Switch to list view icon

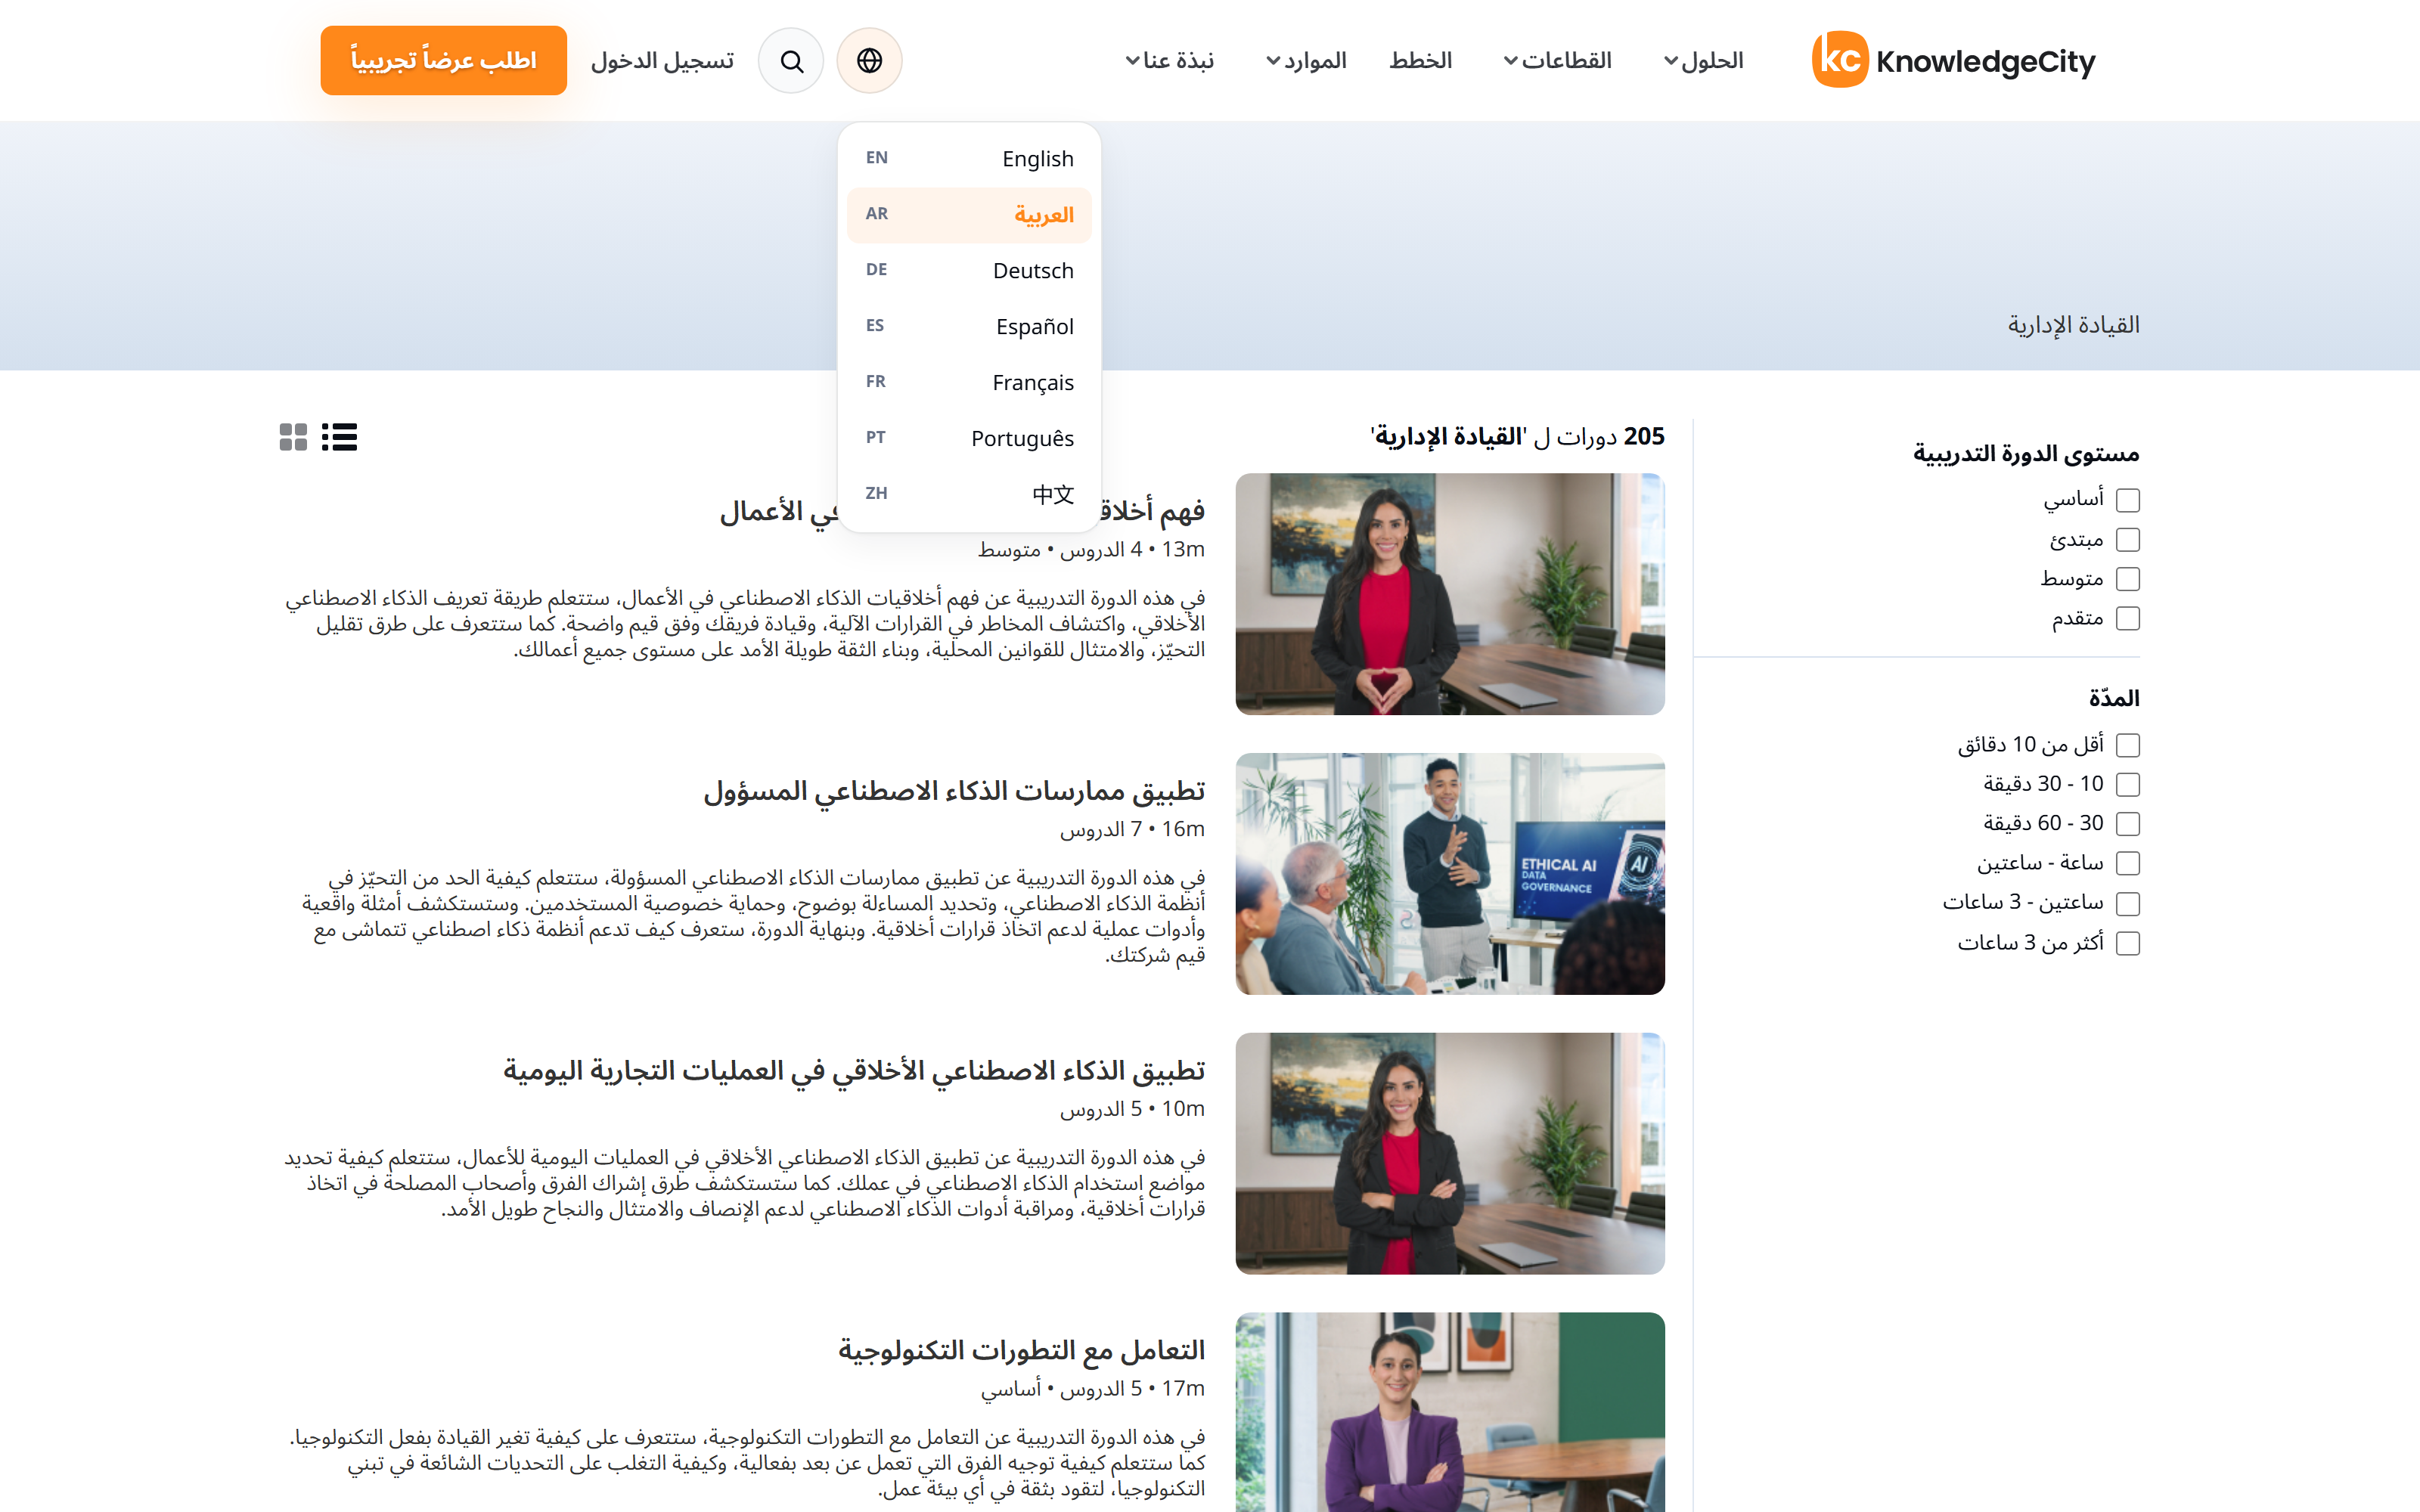click(x=339, y=437)
